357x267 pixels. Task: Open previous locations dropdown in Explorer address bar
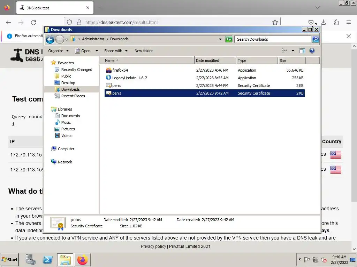click(x=220, y=39)
